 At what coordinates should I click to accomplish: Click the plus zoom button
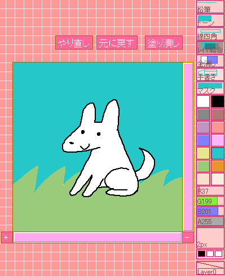point(7,238)
